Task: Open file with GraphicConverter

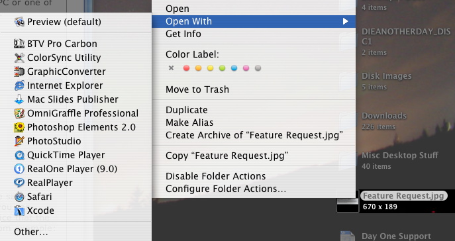Action: coord(76,72)
